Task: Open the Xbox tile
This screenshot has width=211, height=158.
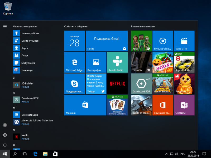Action: pos(141,41)
